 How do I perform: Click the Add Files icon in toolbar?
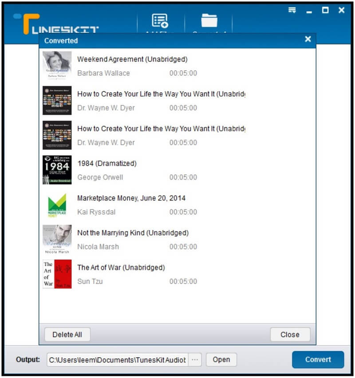tap(160, 21)
